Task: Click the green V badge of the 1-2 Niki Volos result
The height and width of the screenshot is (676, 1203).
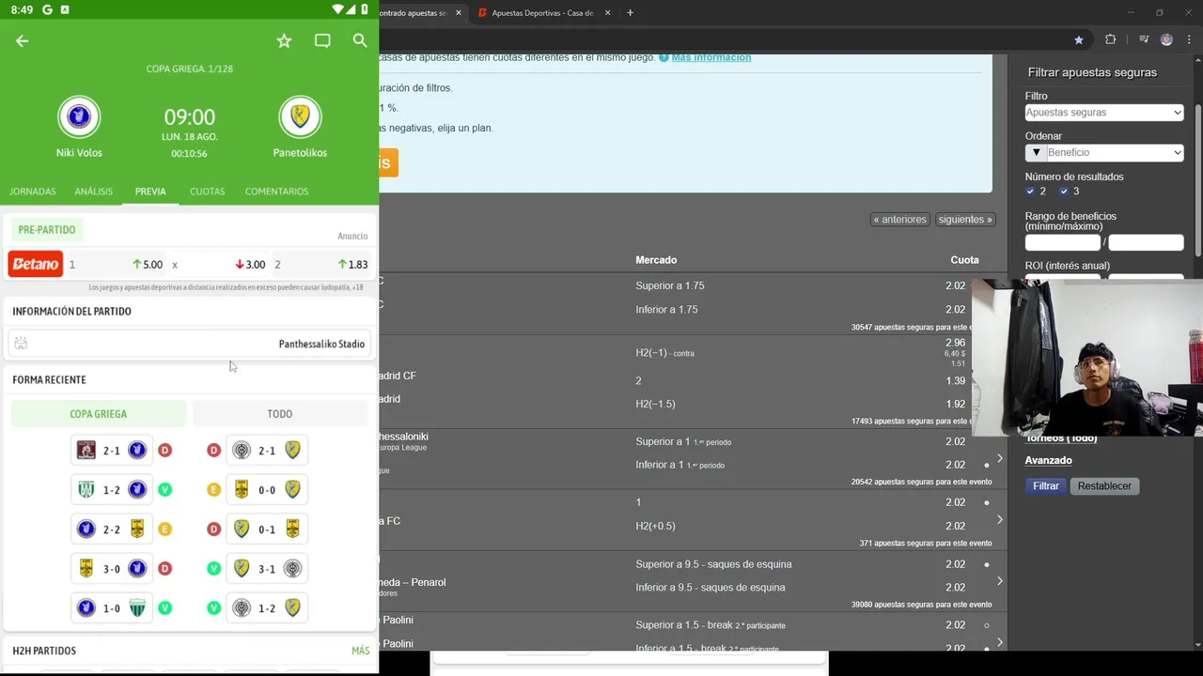Action: pyautogui.click(x=164, y=490)
